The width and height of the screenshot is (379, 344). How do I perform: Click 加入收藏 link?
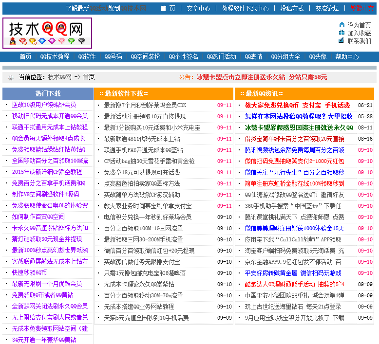click(359, 33)
